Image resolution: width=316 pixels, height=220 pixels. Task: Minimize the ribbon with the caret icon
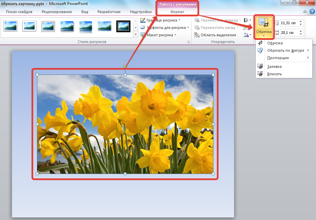click(x=305, y=12)
